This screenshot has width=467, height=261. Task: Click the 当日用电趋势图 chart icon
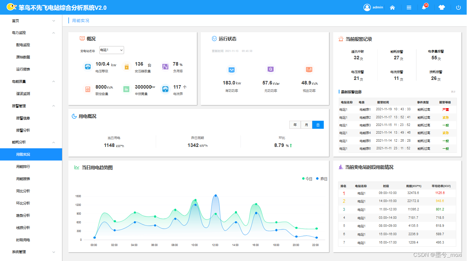(77, 167)
